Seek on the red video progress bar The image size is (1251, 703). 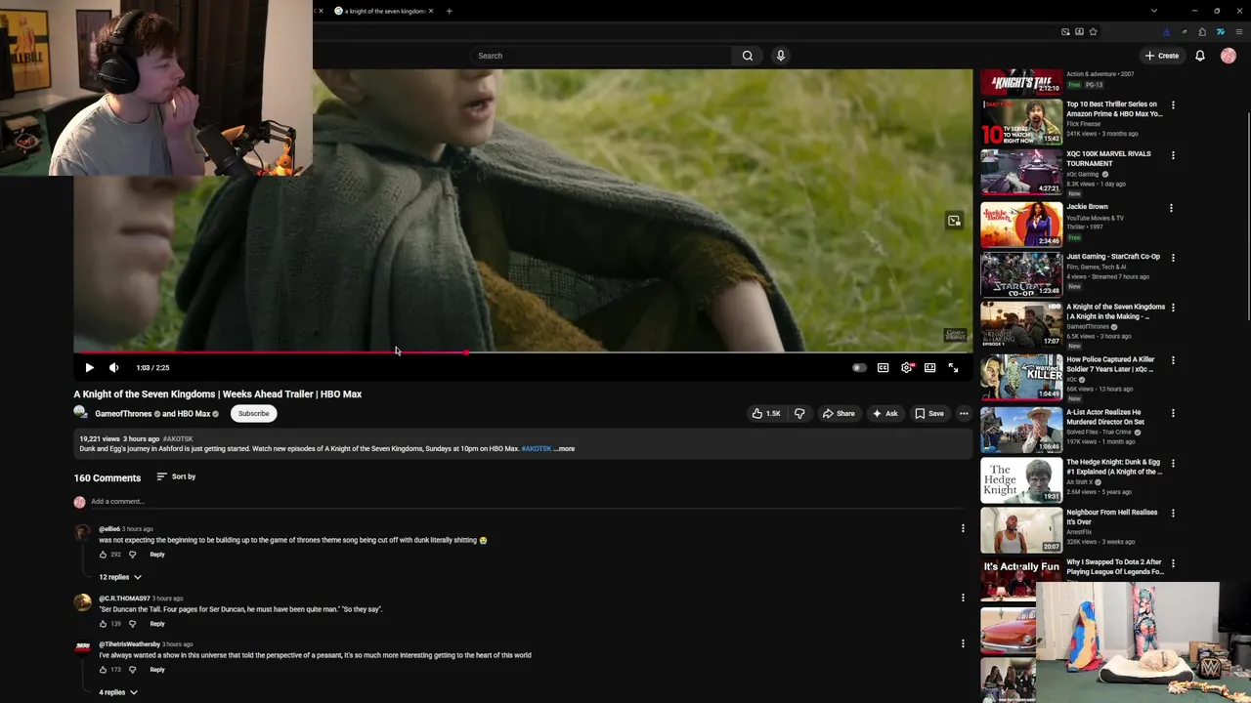(x=523, y=351)
